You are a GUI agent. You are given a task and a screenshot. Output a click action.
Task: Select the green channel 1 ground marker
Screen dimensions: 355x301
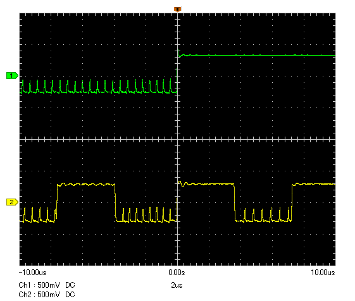click(x=12, y=76)
